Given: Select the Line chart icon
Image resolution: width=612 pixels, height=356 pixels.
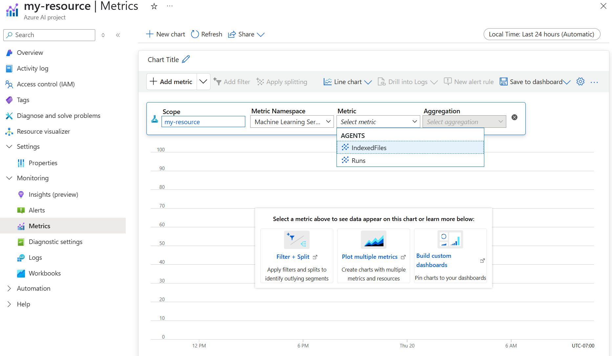Looking at the screenshot, I should (327, 81).
